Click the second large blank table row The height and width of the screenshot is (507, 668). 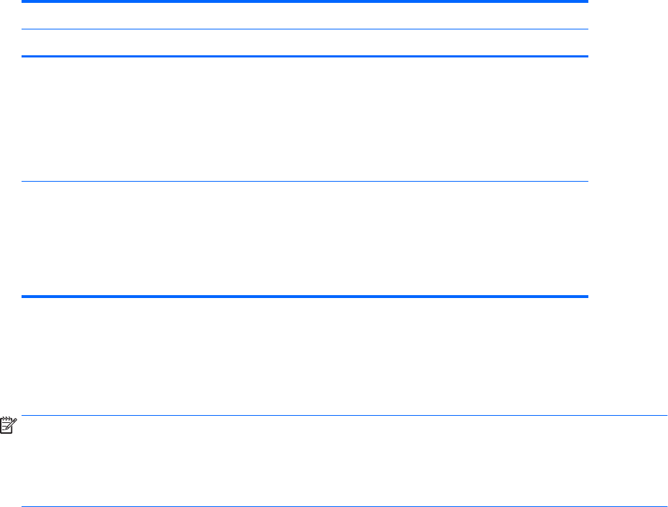point(305,238)
